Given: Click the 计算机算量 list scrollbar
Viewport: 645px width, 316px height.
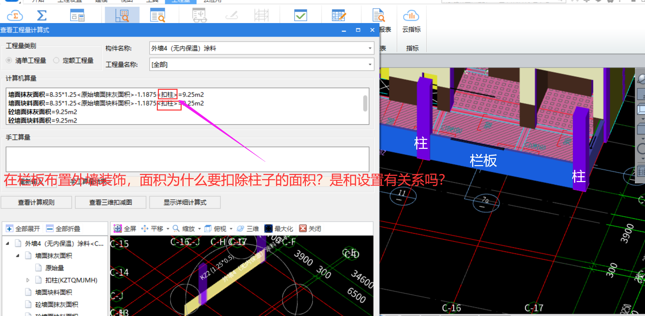Looking at the screenshot, I should [365, 103].
